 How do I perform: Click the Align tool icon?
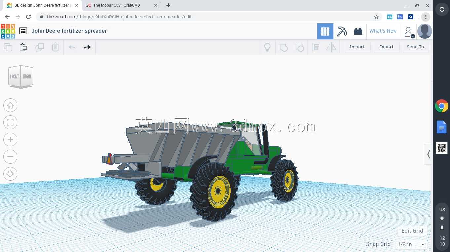pyautogui.click(x=316, y=47)
